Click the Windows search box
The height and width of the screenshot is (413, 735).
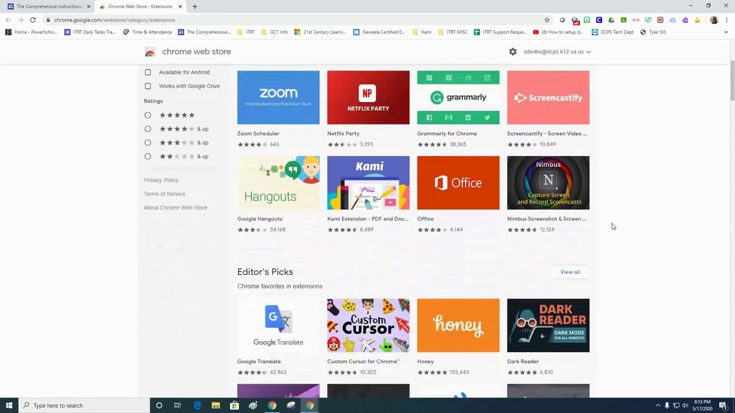(x=83, y=406)
